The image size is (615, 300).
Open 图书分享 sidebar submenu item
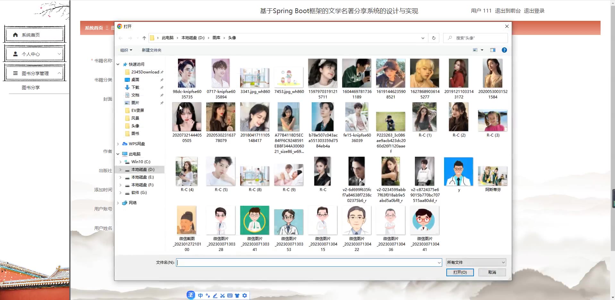coord(31,88)
